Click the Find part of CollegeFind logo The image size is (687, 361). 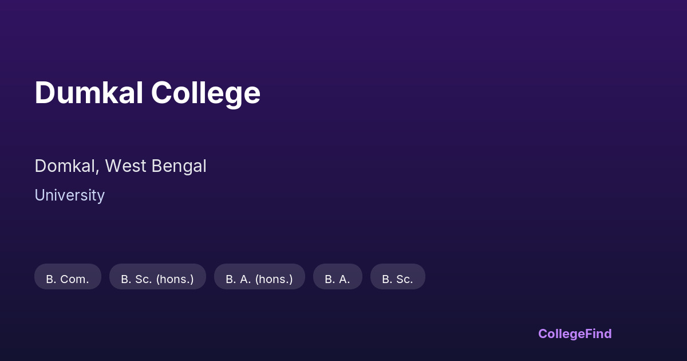(599, 333)
